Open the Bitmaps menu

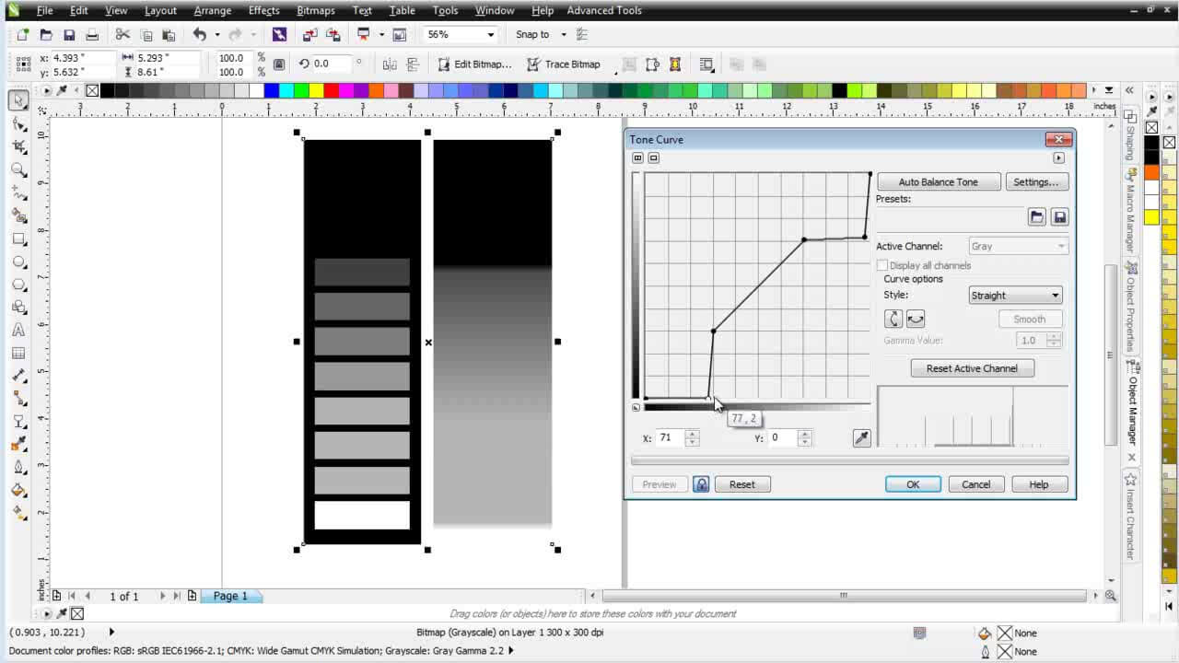[316, 10]
